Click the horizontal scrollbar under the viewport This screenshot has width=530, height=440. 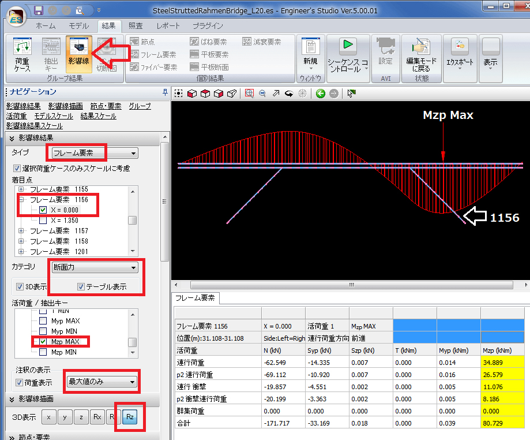tap(352, 285)
